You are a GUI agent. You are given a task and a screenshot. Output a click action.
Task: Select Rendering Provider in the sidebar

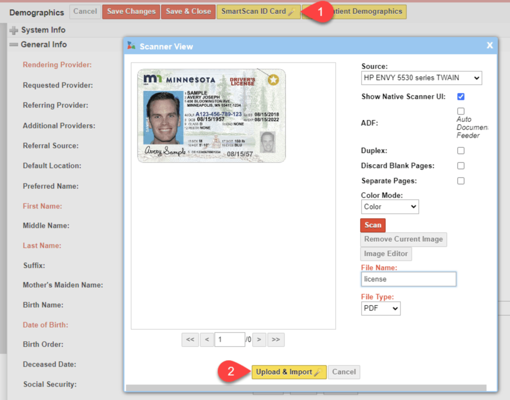57,64
